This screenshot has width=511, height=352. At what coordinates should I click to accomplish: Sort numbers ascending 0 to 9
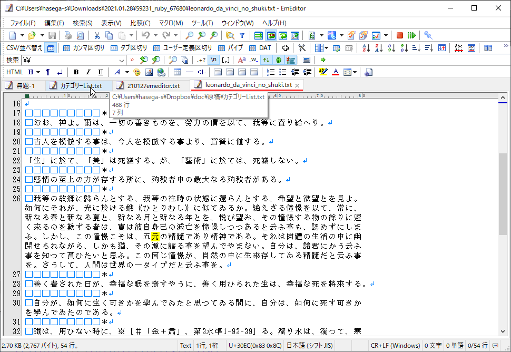point(391,48)
